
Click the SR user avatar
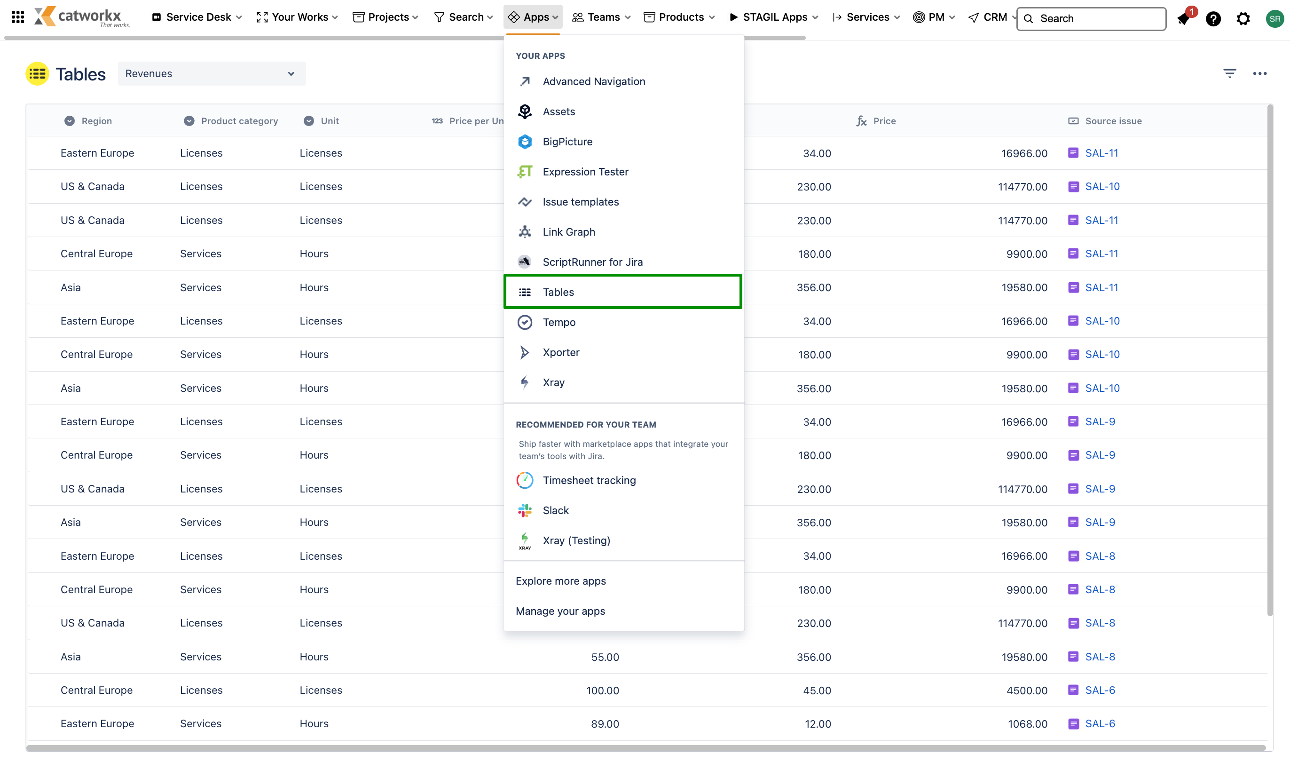[x=1274, y=19]
